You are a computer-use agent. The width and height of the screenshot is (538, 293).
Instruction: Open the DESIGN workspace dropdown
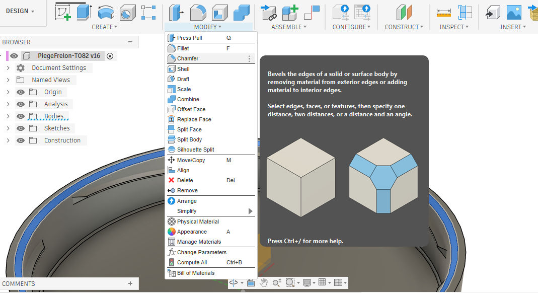click(21, 11)
